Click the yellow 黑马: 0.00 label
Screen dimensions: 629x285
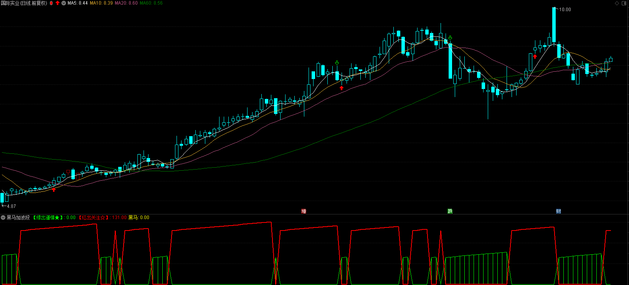(139, 217)
